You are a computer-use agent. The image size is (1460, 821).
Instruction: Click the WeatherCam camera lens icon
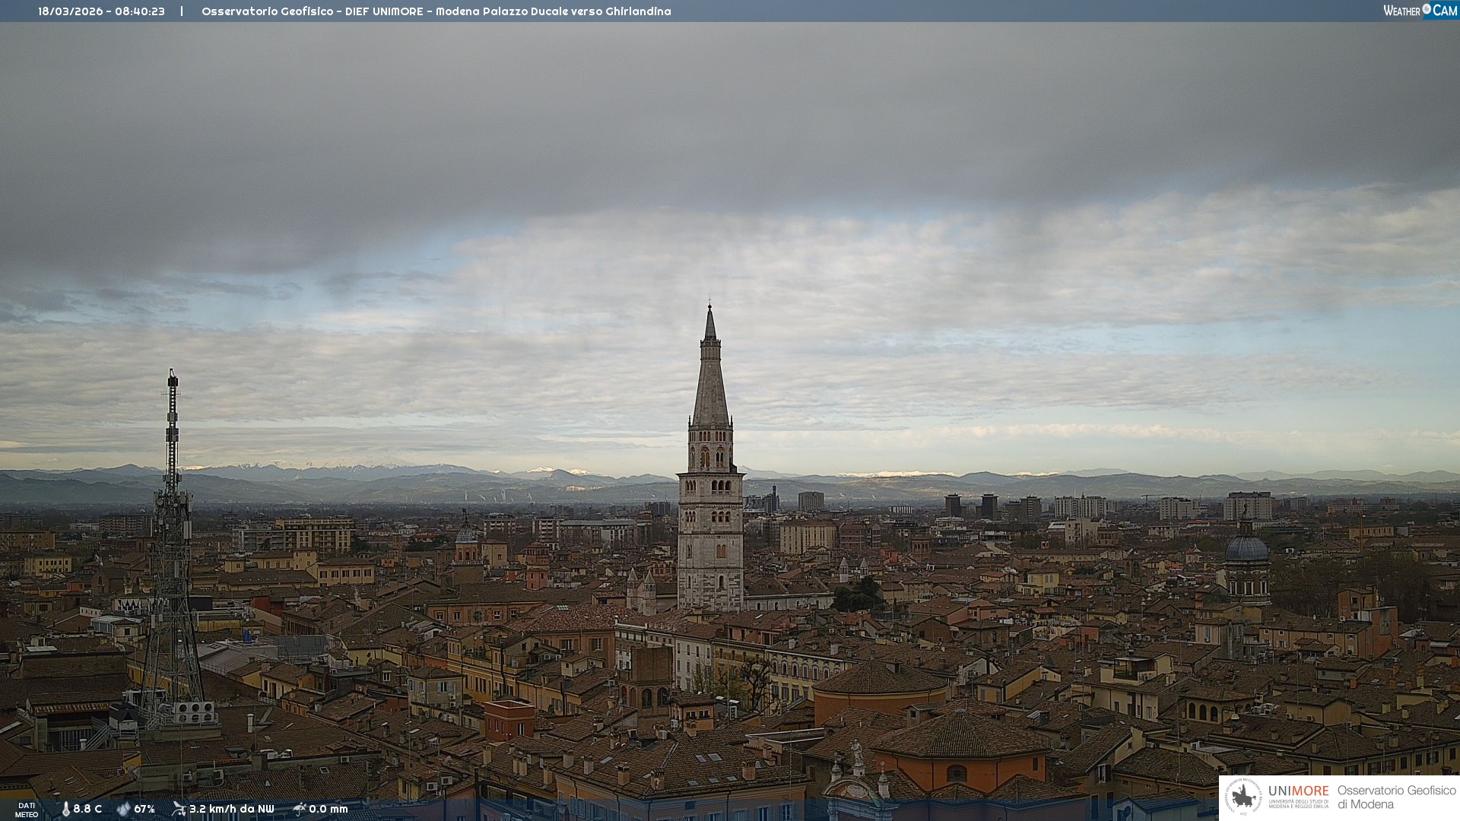click(x=1427, y=9)
